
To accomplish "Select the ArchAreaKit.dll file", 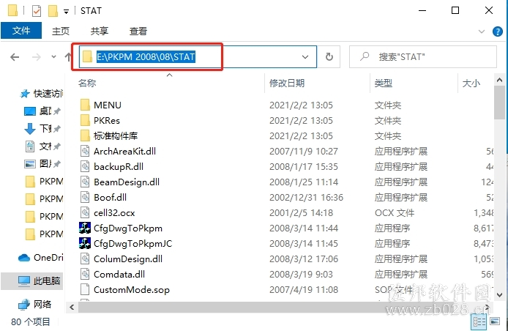I will (124, 151).
